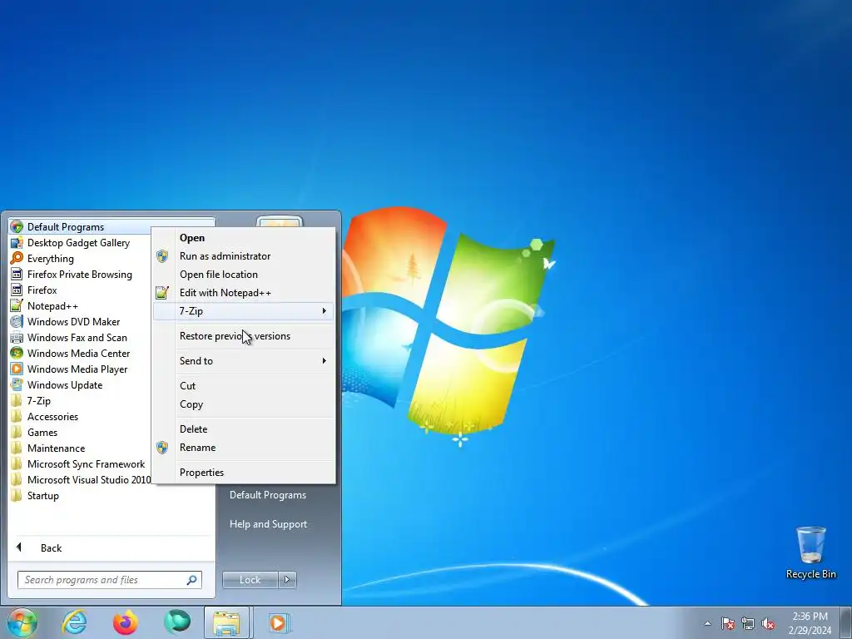Open Default Programs in right pane
The height and width of the screenshot is (639, 852).
tap(268, 495)
